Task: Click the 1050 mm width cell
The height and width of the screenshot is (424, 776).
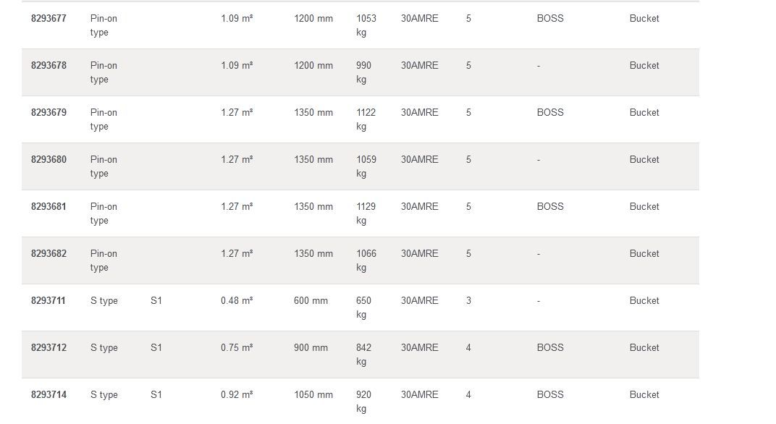Action: point(313,395)
